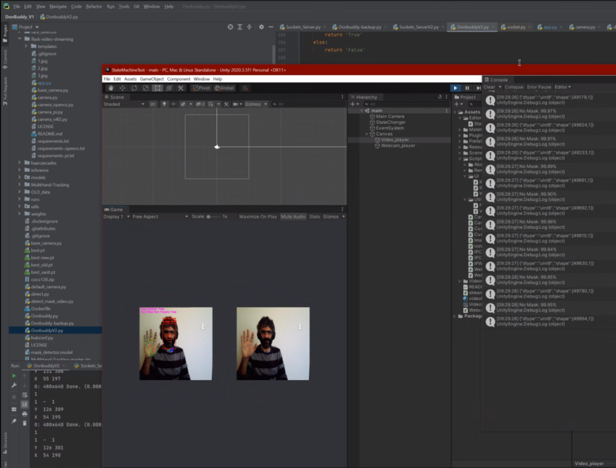The width and height of the screenshot is (616, 468).
Task: Click the PyCharm project settings gear icon
Action: (x=261, y=27)
